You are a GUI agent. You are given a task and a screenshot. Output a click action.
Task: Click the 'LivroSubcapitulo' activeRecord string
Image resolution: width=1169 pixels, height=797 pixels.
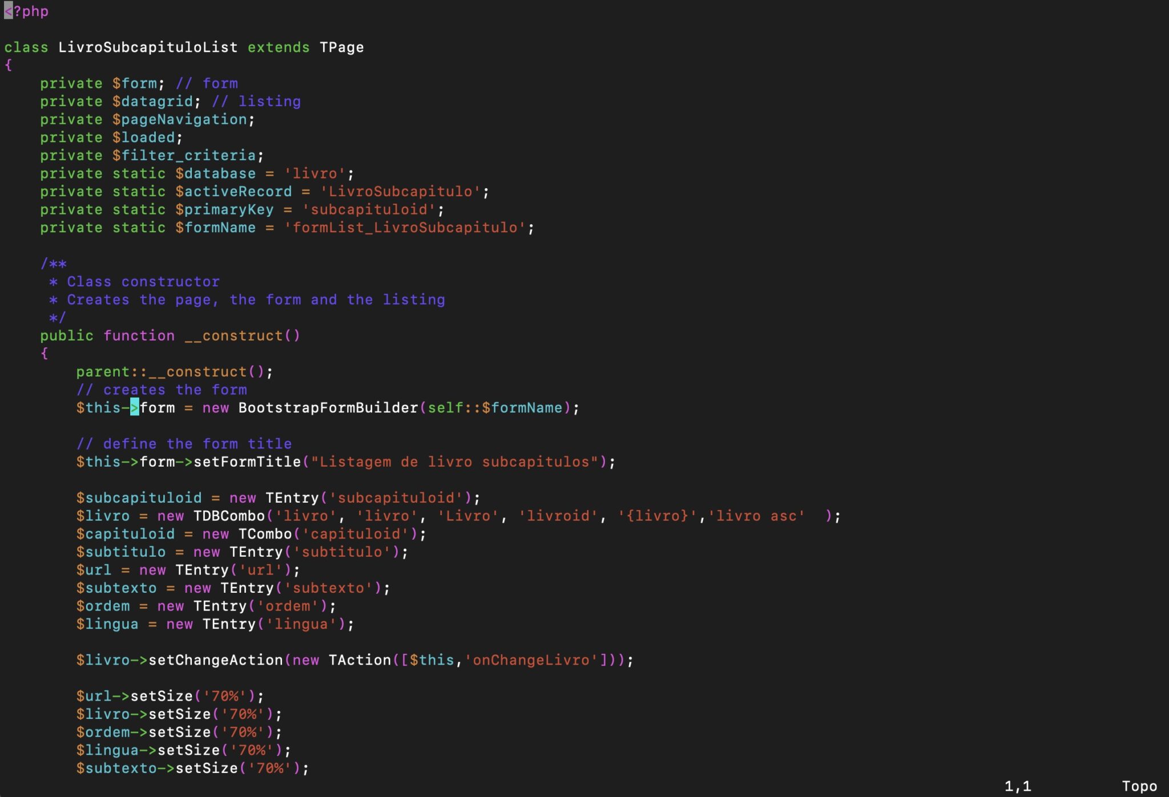[x=400, y=192]
